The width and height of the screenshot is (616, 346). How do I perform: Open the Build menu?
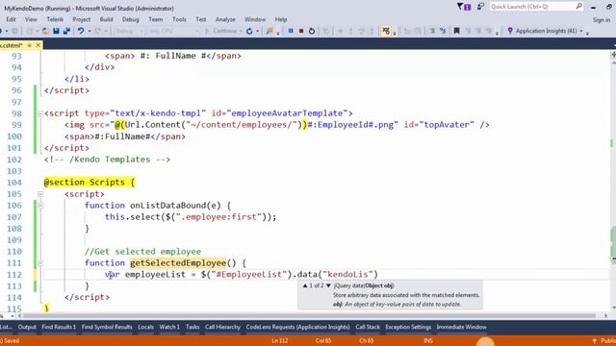(106, 19)
